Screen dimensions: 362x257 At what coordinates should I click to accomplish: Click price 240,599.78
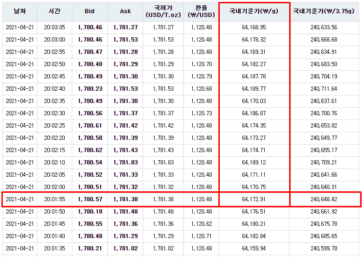[x=324, y=248]
